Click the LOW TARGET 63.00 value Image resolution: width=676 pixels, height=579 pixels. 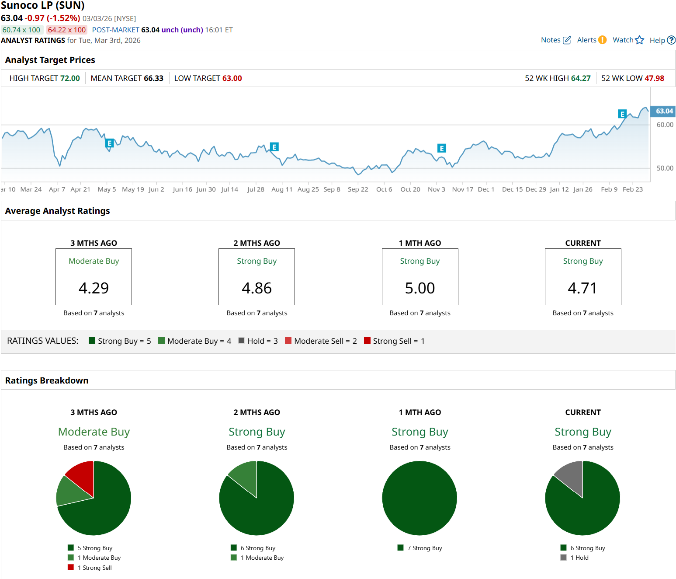point(232,78)
